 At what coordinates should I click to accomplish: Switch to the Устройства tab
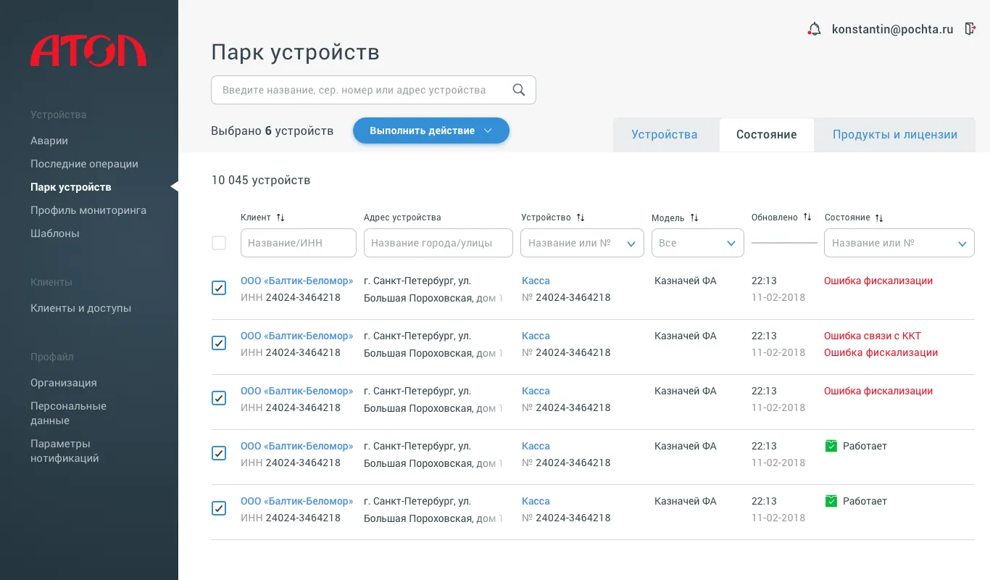pos(665,135)
